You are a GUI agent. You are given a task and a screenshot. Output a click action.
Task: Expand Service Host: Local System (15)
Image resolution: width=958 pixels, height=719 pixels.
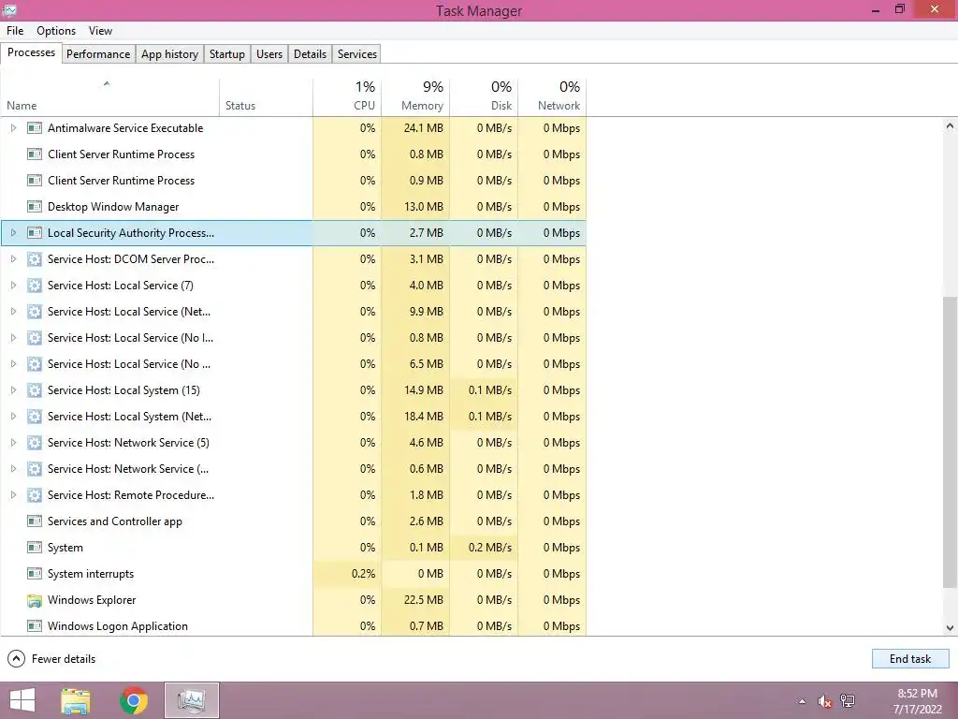pos(13,390)
